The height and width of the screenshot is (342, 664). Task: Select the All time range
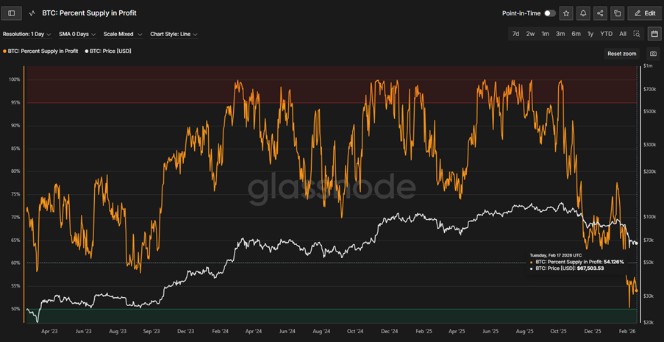coord(623,34)
